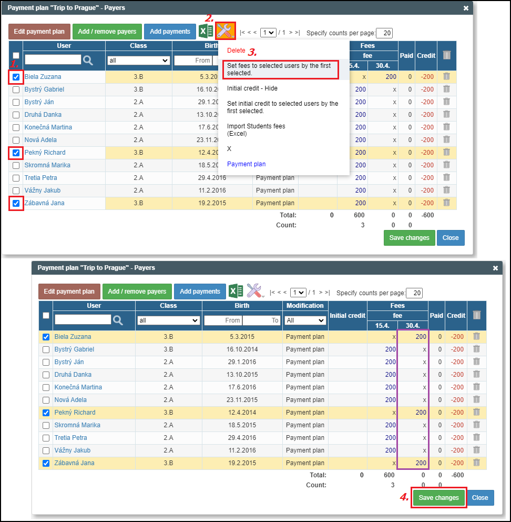Click counts per page field in bottom window

coord(414,293)
